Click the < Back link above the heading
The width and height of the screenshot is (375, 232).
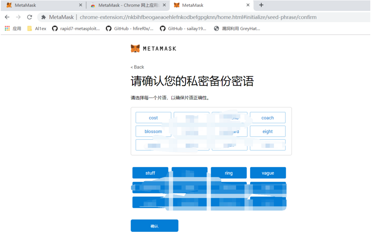click(137, 67)
